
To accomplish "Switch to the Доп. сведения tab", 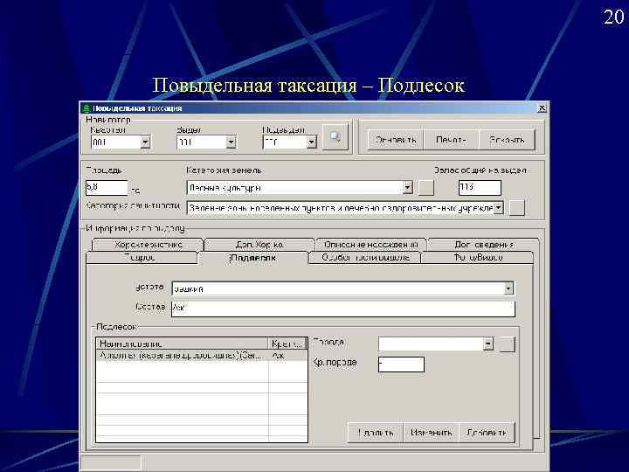I will point(483,245).
